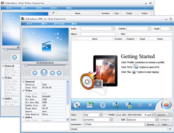Click the Open... button
174x133 pixels.
[x=165, y=125]
